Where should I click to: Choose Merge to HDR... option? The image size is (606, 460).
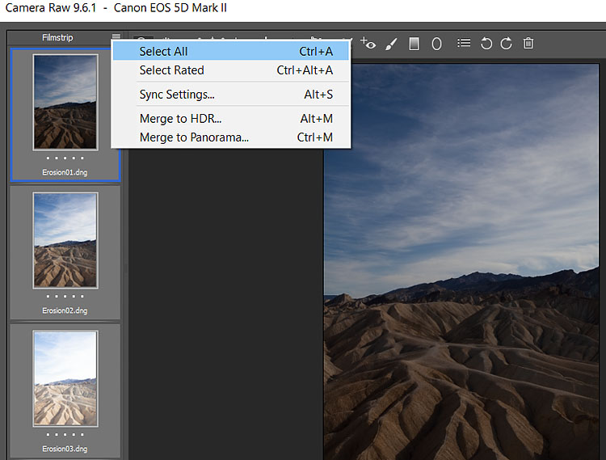(x=231, y=119)
